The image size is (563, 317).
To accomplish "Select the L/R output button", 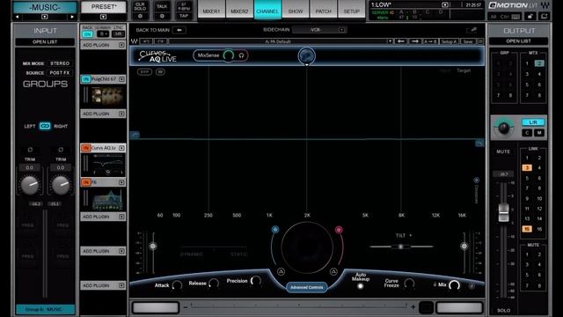I will coord(533,122).
